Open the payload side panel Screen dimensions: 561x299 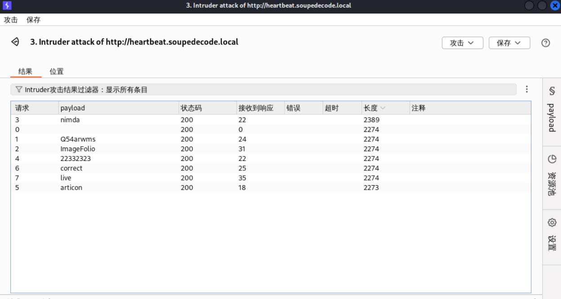(552, 110)
